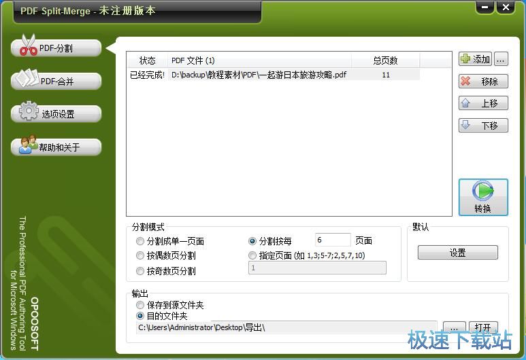Start conversion with the 转换 play button

pyautogui.click(x=483, y=197)
